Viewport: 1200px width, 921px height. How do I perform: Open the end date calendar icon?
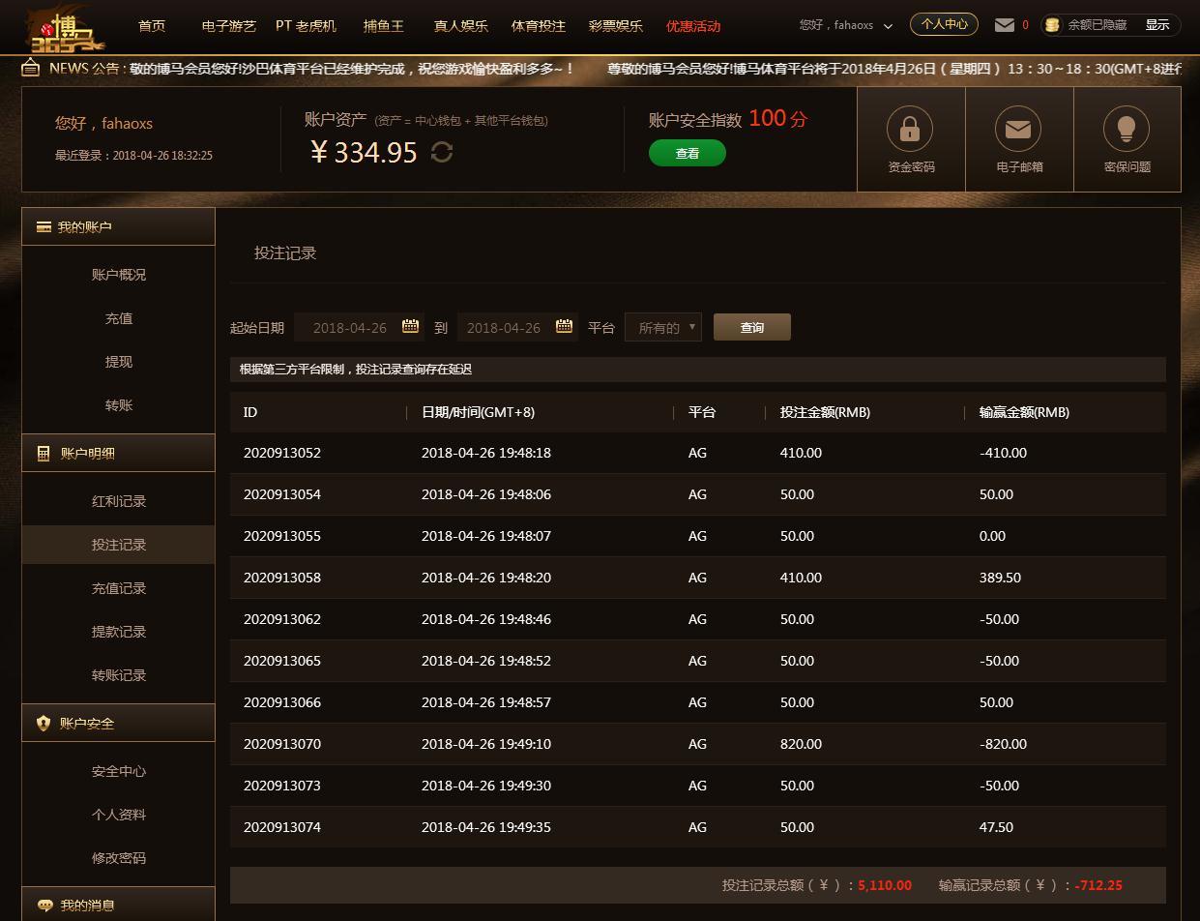564,327
